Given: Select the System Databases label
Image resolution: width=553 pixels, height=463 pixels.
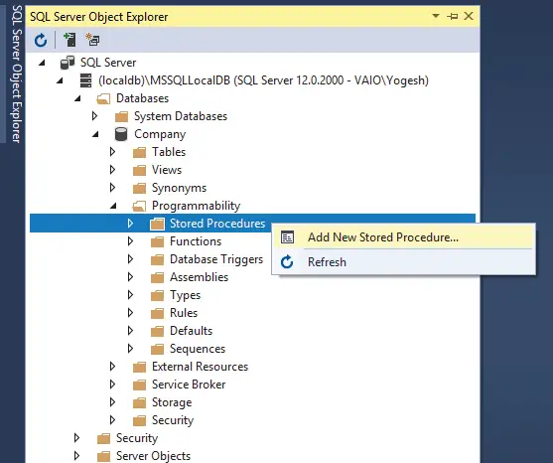Looking at the screenshot, I should pos(181,116).
